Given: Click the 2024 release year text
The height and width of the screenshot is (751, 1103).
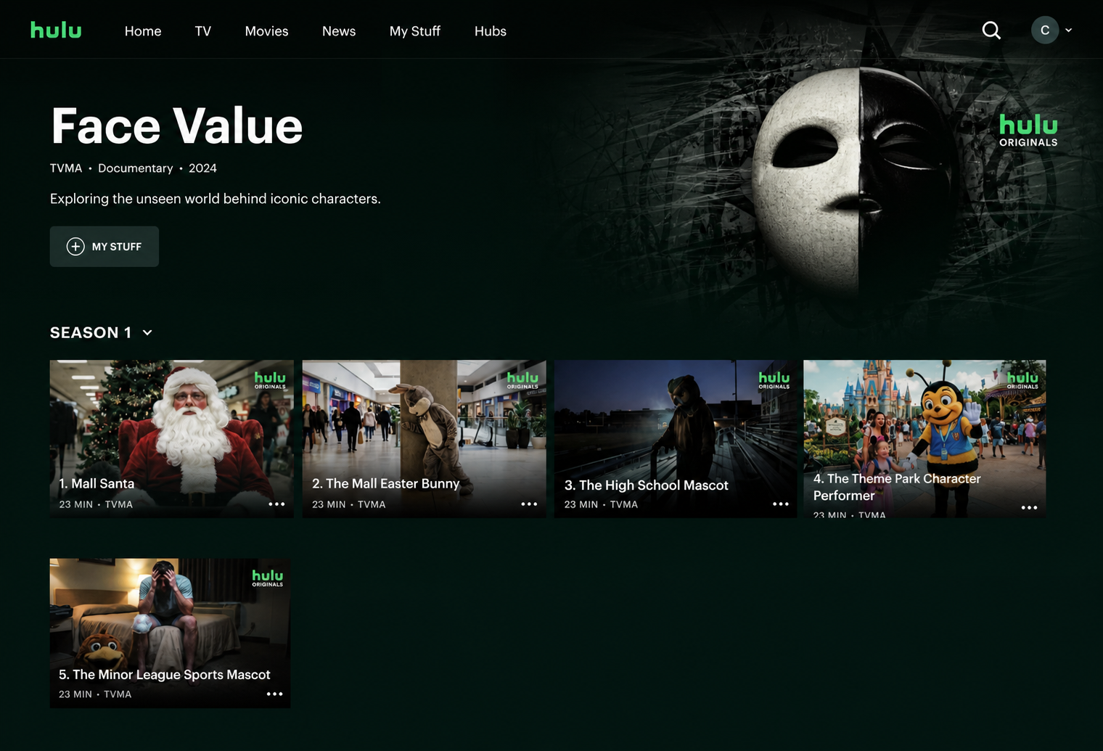Looking at the screenshot, I should click(x=202, y=168).
